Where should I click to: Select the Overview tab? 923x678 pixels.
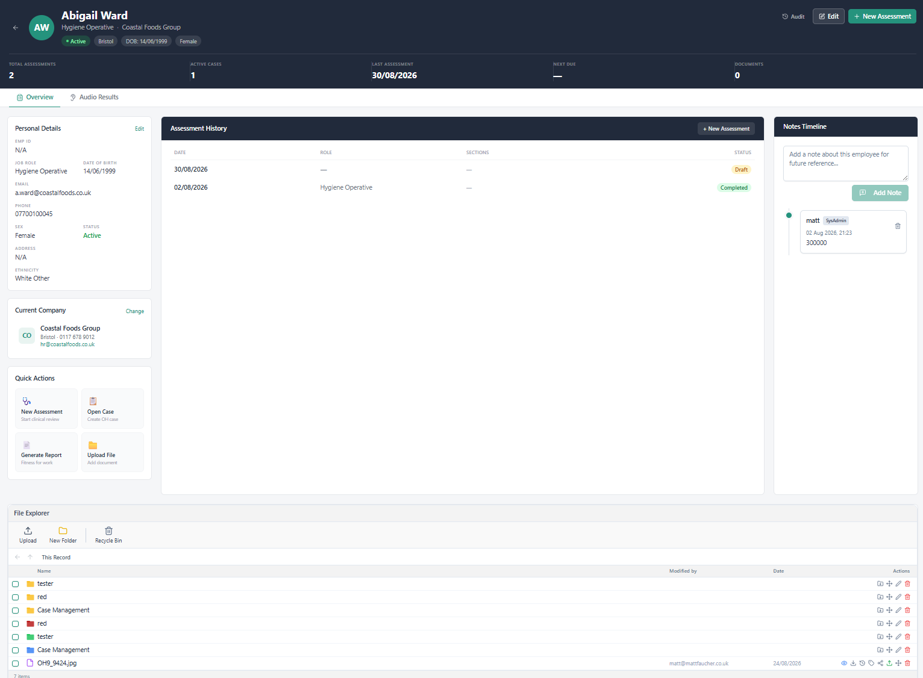35,97
